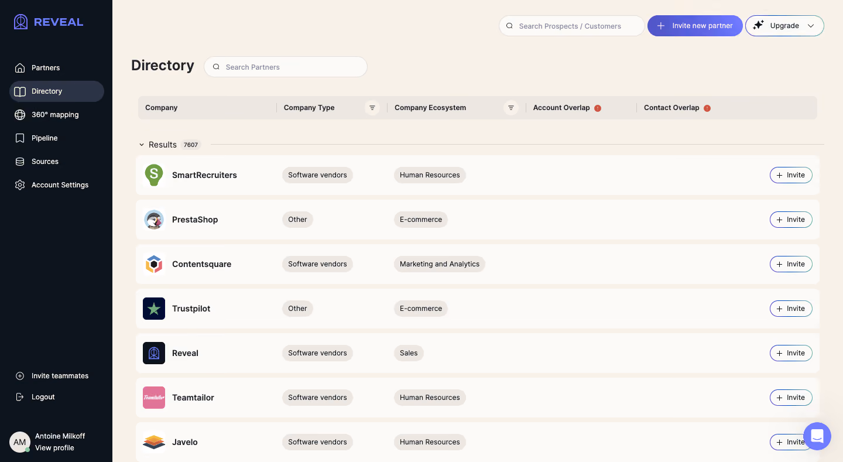Collapse the Results section chevron
This screenshot has height=462, width=843.
pos(142,145)
